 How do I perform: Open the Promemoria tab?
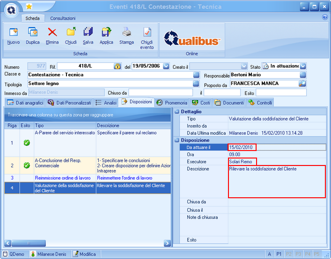point(172,102)
